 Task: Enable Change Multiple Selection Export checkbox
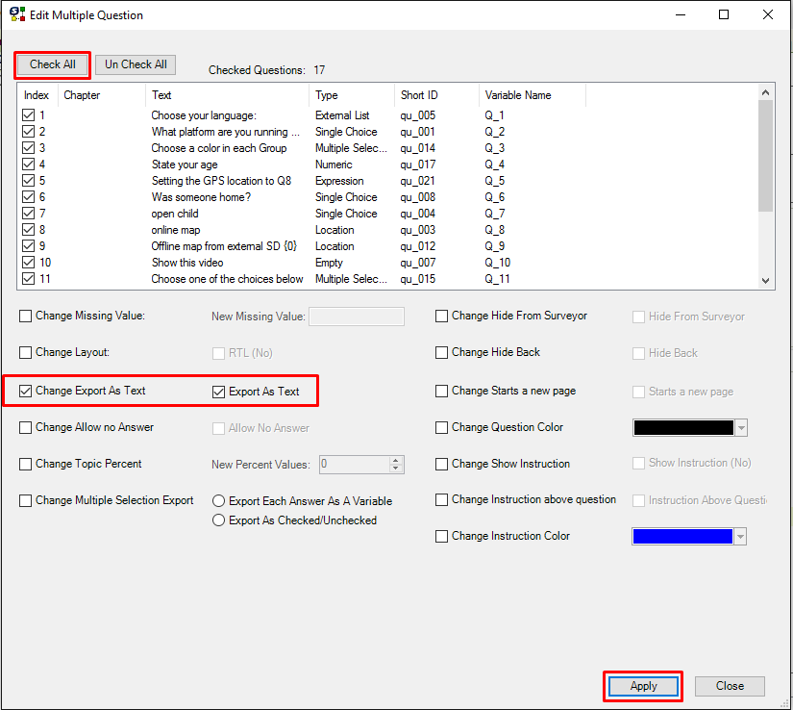click(x=25, y=500)
